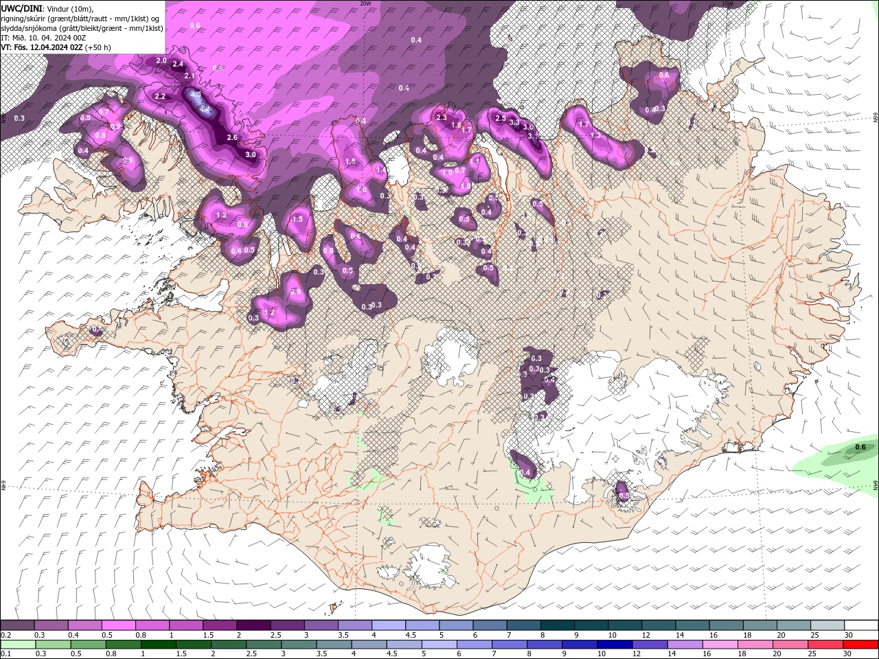The height and width of the screenshot is (659, 879).
Task: Click the 2.0 snowfall value on the map
Action: tap(161, 61)
